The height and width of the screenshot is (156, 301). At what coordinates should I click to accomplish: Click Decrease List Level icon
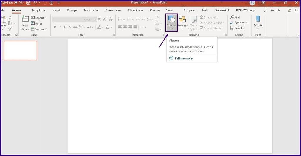point(138,19)
